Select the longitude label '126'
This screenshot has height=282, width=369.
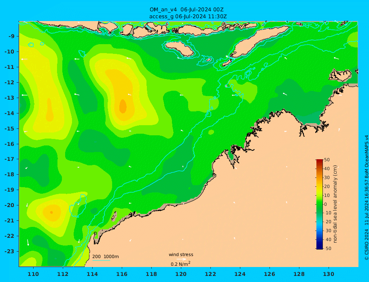tap(269, 274)
